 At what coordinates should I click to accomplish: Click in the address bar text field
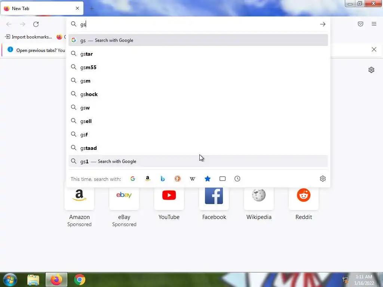point(198,24)
